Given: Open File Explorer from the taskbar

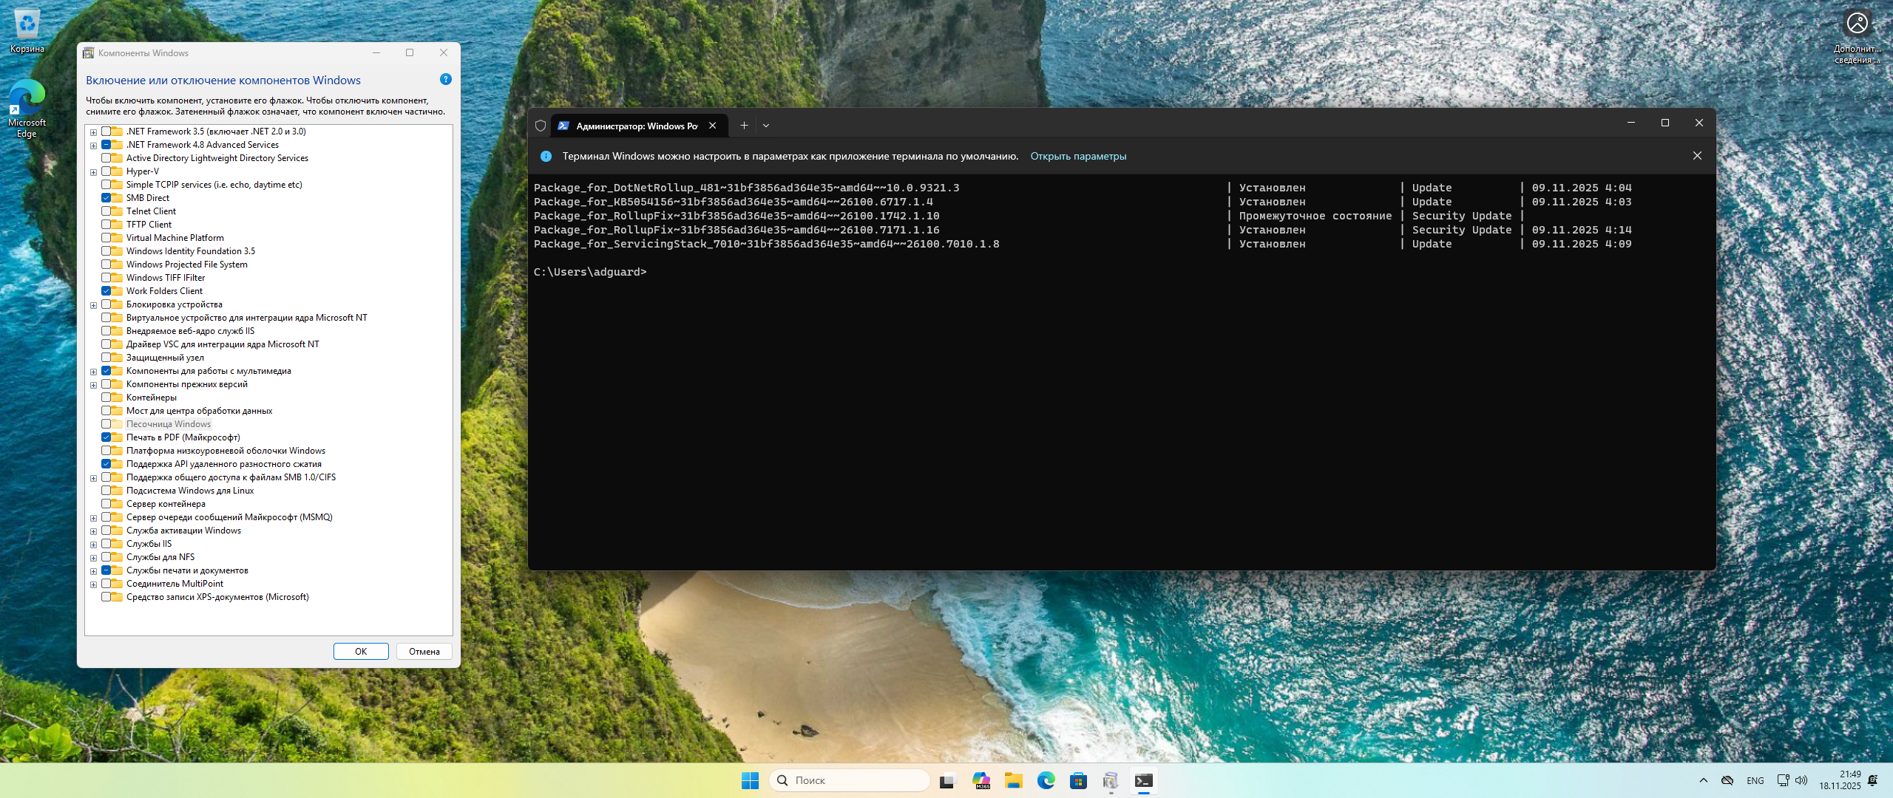Looking at the screenshot, I should coord(1013,780).
